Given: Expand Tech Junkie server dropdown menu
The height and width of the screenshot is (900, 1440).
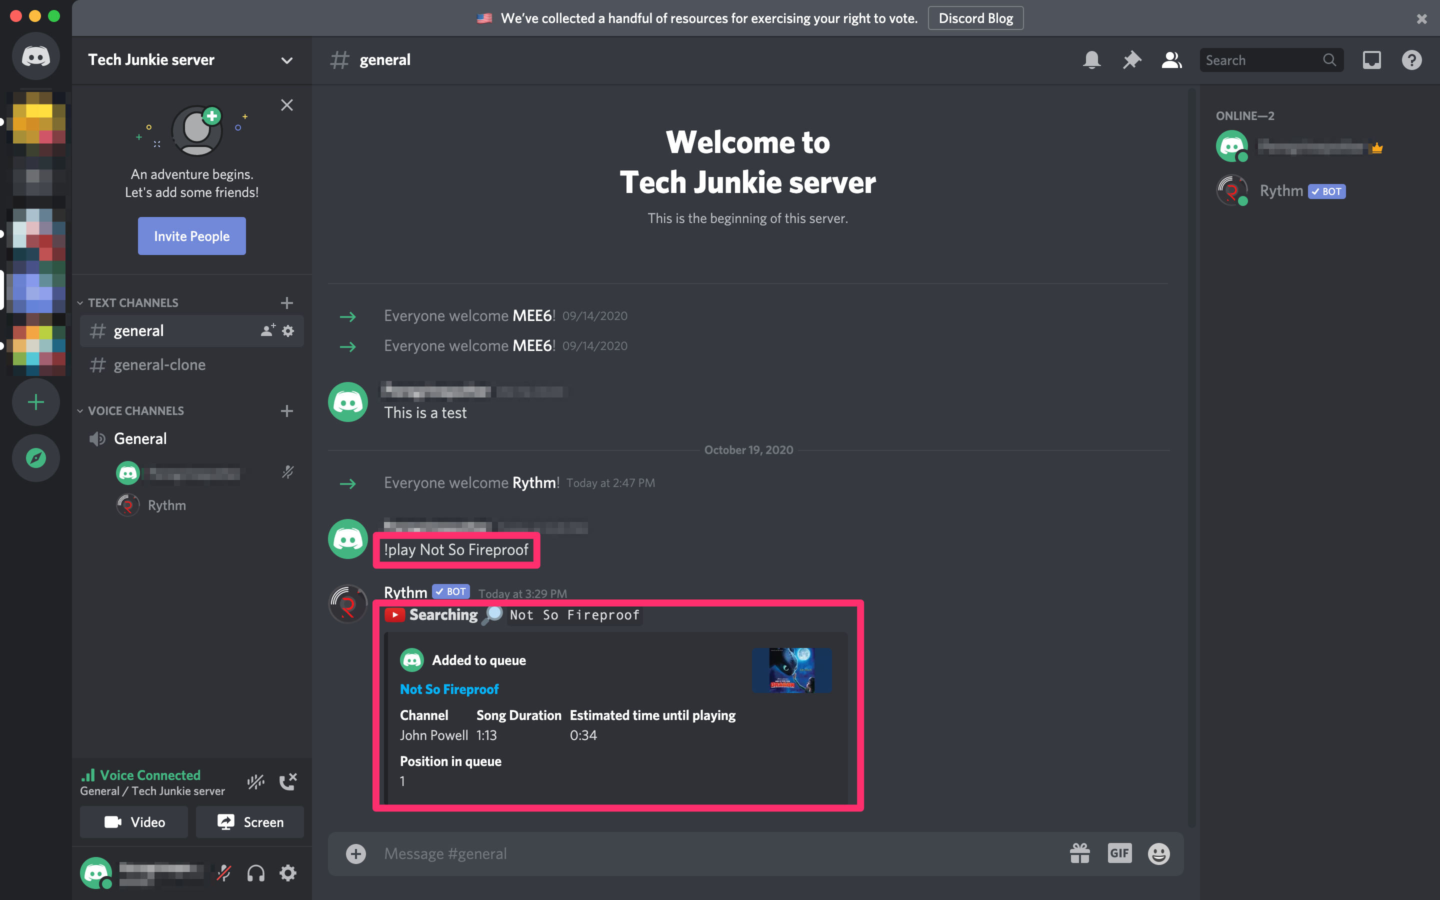Looking at the screenshot, I should click(x=287, y=60).
